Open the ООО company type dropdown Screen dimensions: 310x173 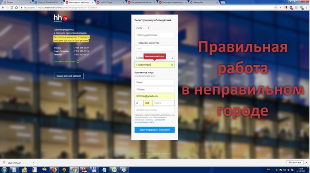143,28
